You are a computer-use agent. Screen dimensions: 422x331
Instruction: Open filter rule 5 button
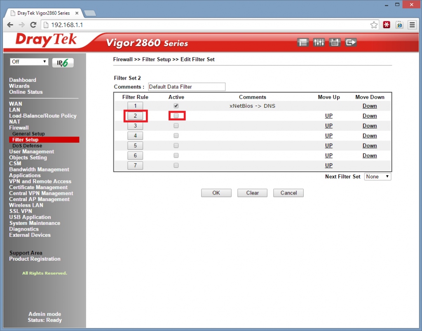135,146
